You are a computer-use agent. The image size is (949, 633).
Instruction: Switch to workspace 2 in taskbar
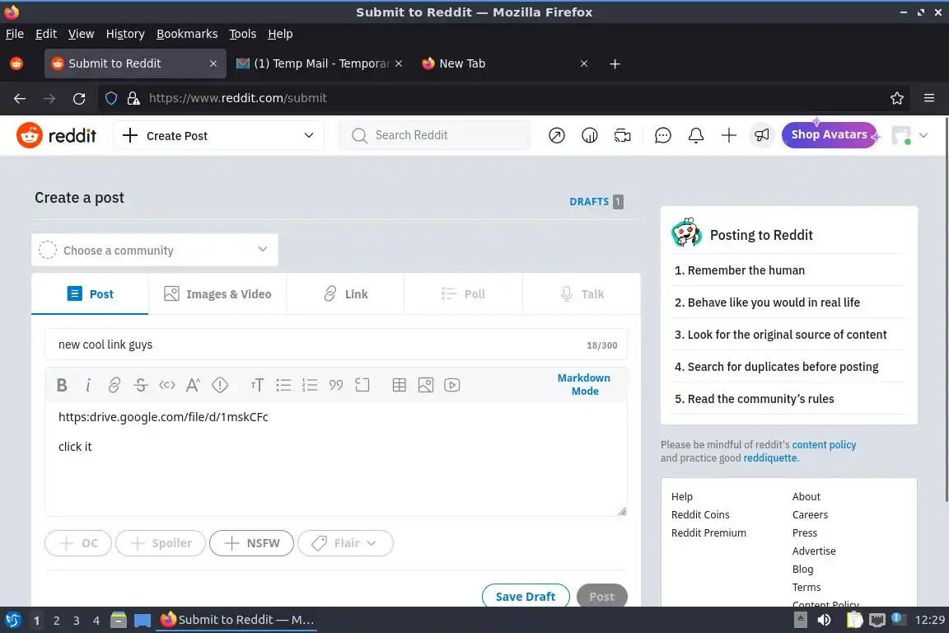coord(56,621)
